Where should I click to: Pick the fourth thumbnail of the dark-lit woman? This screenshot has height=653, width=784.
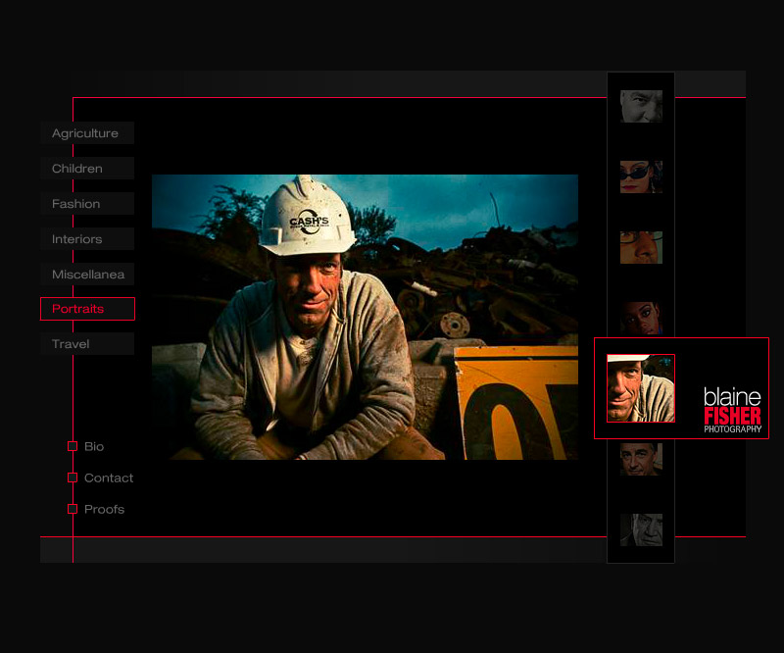tap(641, 318)
